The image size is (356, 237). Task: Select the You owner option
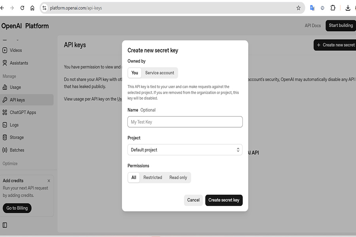135,73
